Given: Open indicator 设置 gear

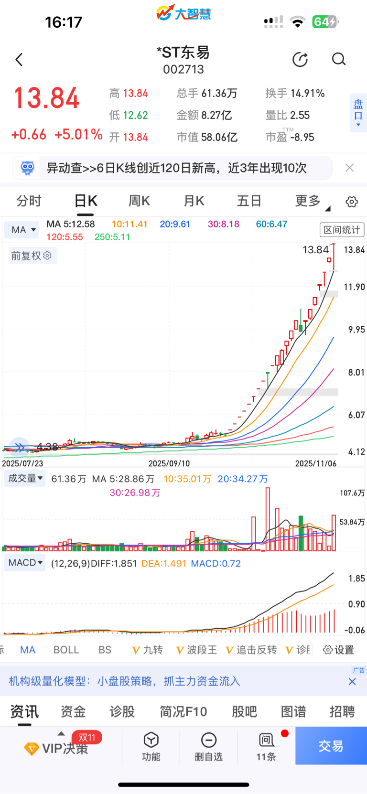Looking at the screenshot, I should 339,650.
